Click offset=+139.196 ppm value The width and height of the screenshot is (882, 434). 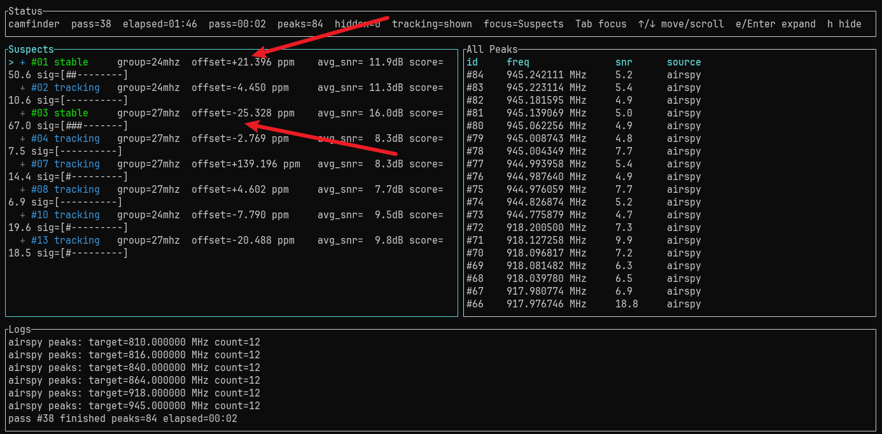click(246, 164)
